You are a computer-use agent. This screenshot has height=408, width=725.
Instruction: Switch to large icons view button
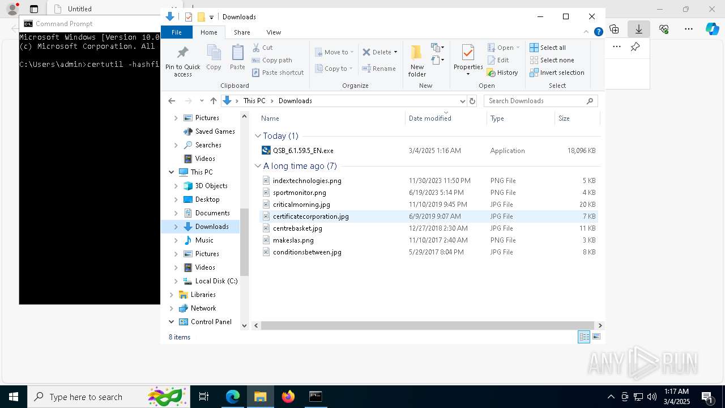tap(596, 337)
